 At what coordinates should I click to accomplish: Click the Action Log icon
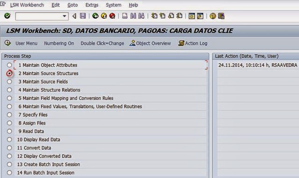181,43
